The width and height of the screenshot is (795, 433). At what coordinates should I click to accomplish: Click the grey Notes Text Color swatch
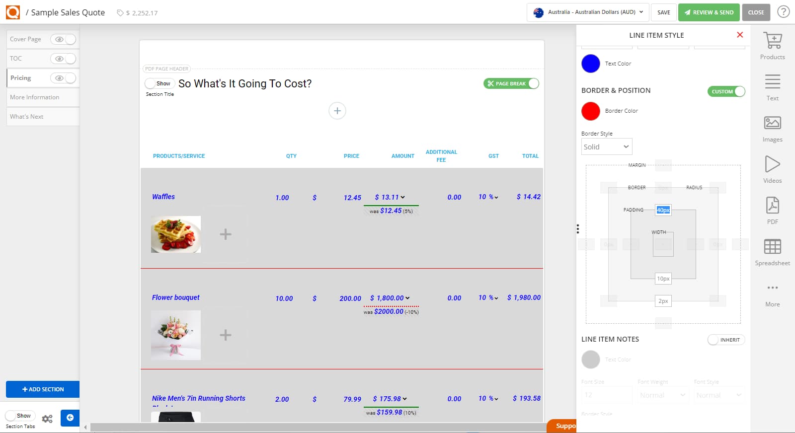tap(591, 359)
